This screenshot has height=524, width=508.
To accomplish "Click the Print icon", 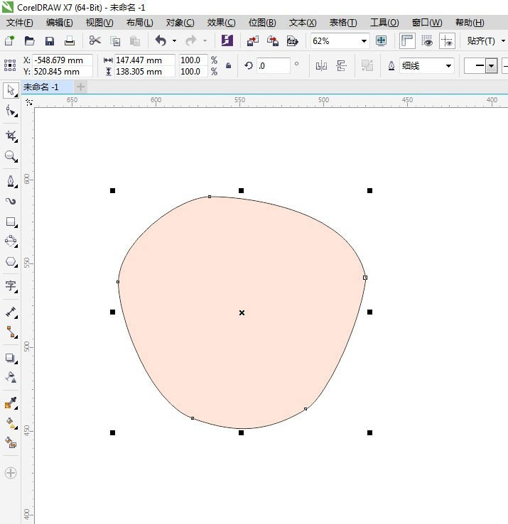I will (70, 41).
